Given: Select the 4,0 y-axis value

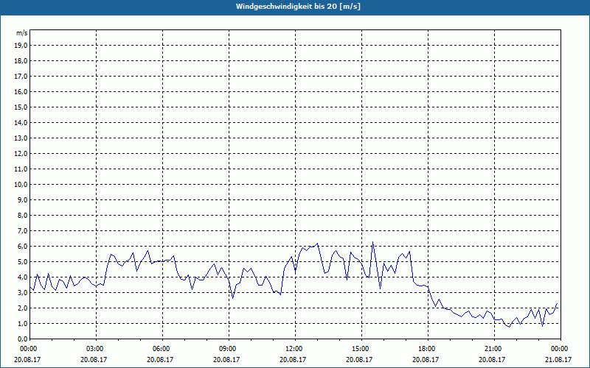Looking at the screenshot, I should 22,277.
